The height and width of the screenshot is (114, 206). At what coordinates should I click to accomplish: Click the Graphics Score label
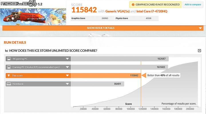tap(78, 18)
